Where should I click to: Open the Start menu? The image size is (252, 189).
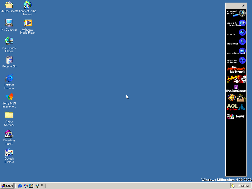coord(7,186)
